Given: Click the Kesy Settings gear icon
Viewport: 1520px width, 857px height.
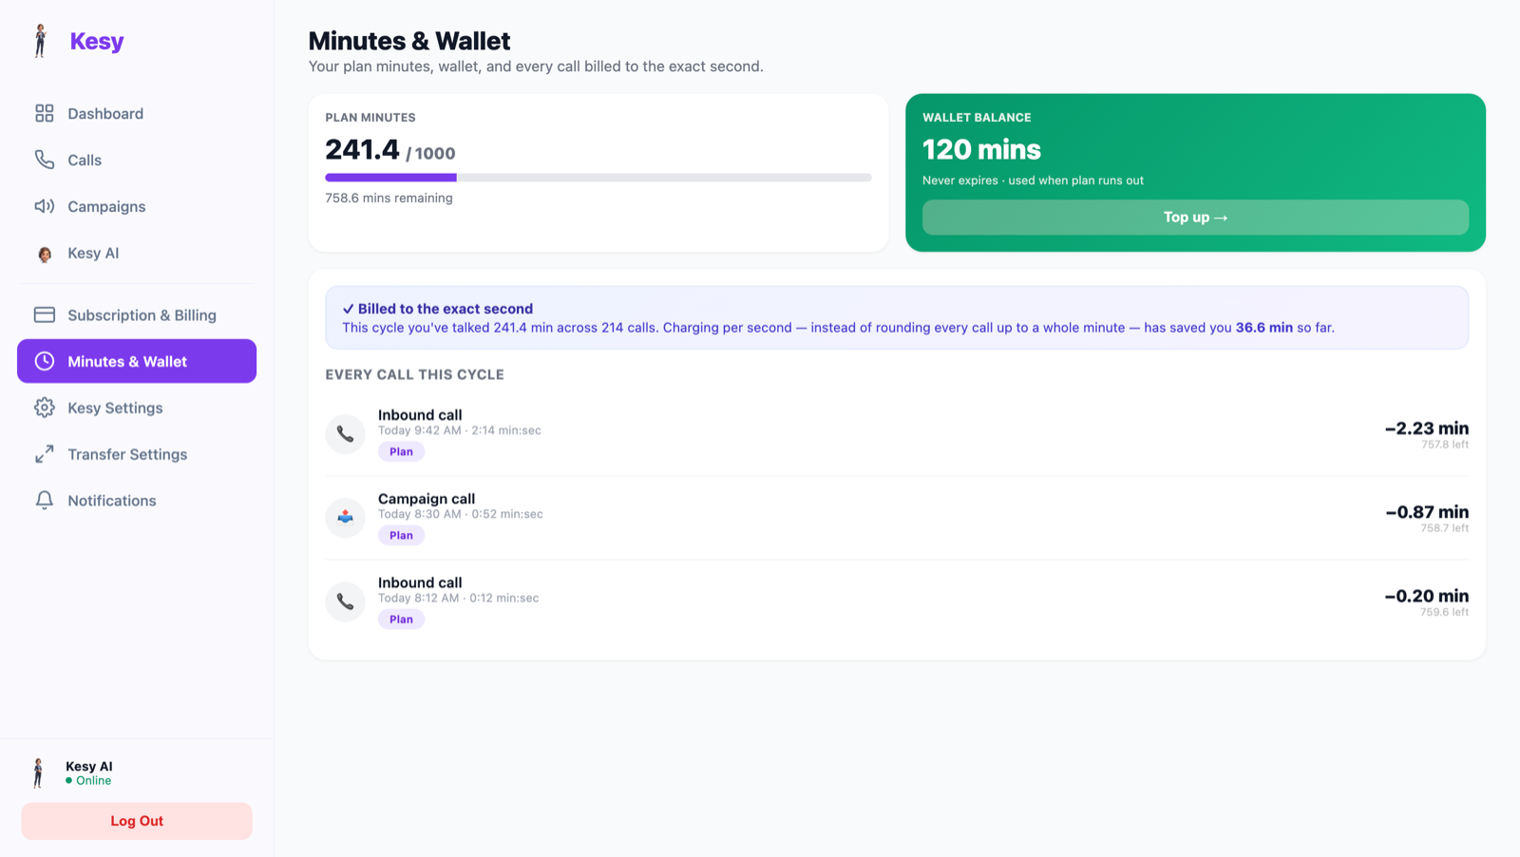Looking at the screenshot, I should [x=45, y=408].
